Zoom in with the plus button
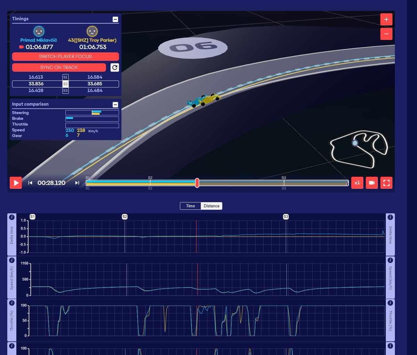The height and width of the screenshot is (355, 417). point(386,19)
